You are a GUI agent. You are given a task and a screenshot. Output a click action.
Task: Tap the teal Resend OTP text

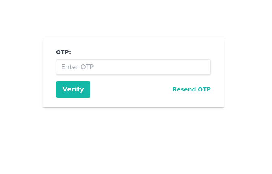191,89
